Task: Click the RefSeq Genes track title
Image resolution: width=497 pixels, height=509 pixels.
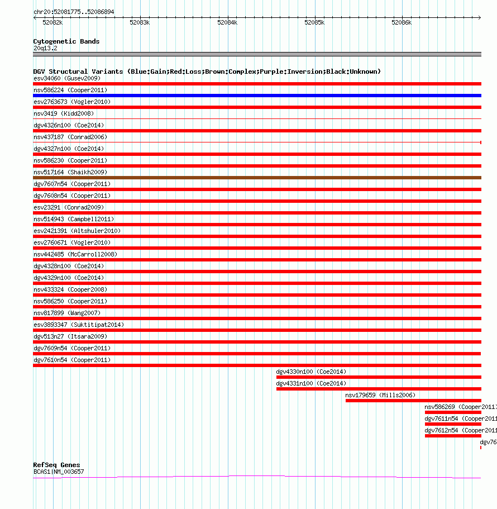Action: [56, 465]
